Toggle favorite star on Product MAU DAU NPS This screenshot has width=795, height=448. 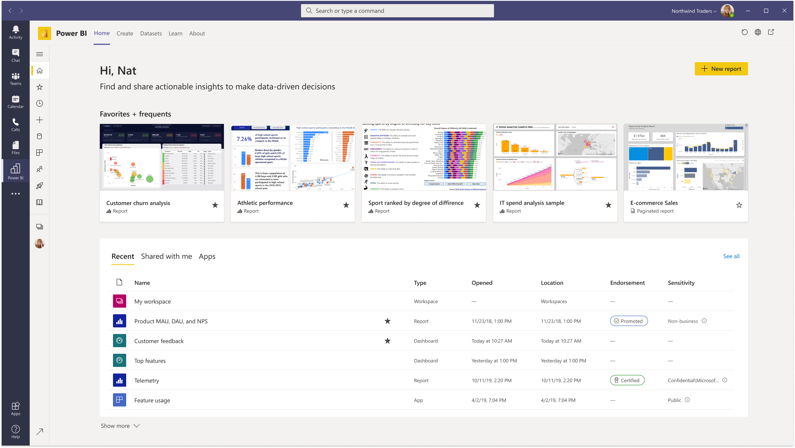click(x=388, y=321)
